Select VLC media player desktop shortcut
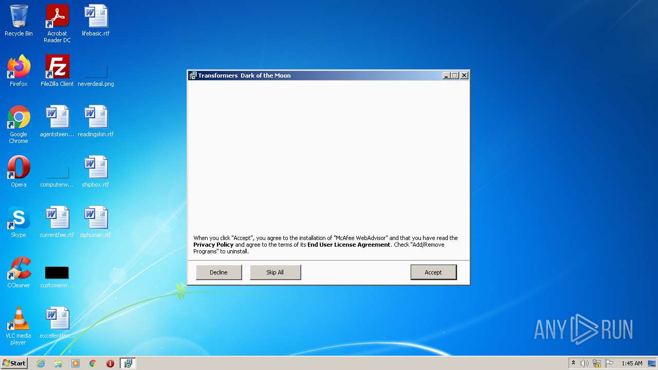 point(19,326)
